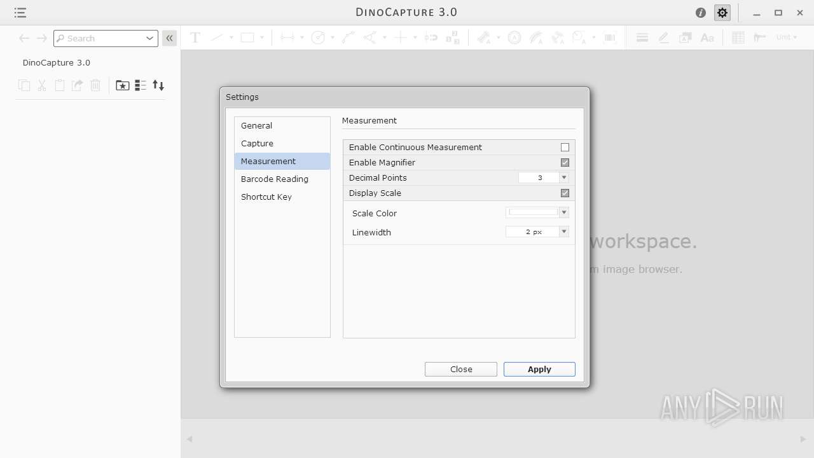Open the Linewidth dropdown
The width and height of the screenshot is (814, 458).
pyautogui.click(x=564, y=232)
